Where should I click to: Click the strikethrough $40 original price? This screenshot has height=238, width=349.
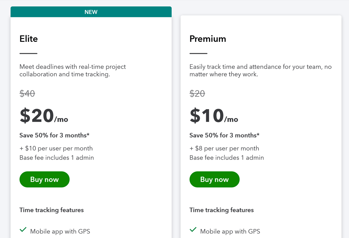[x=27, y=94]
